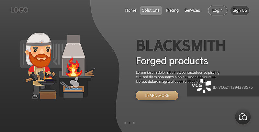
Task: Click the BLACKSMITH heading
Action: tap(181, 46)
